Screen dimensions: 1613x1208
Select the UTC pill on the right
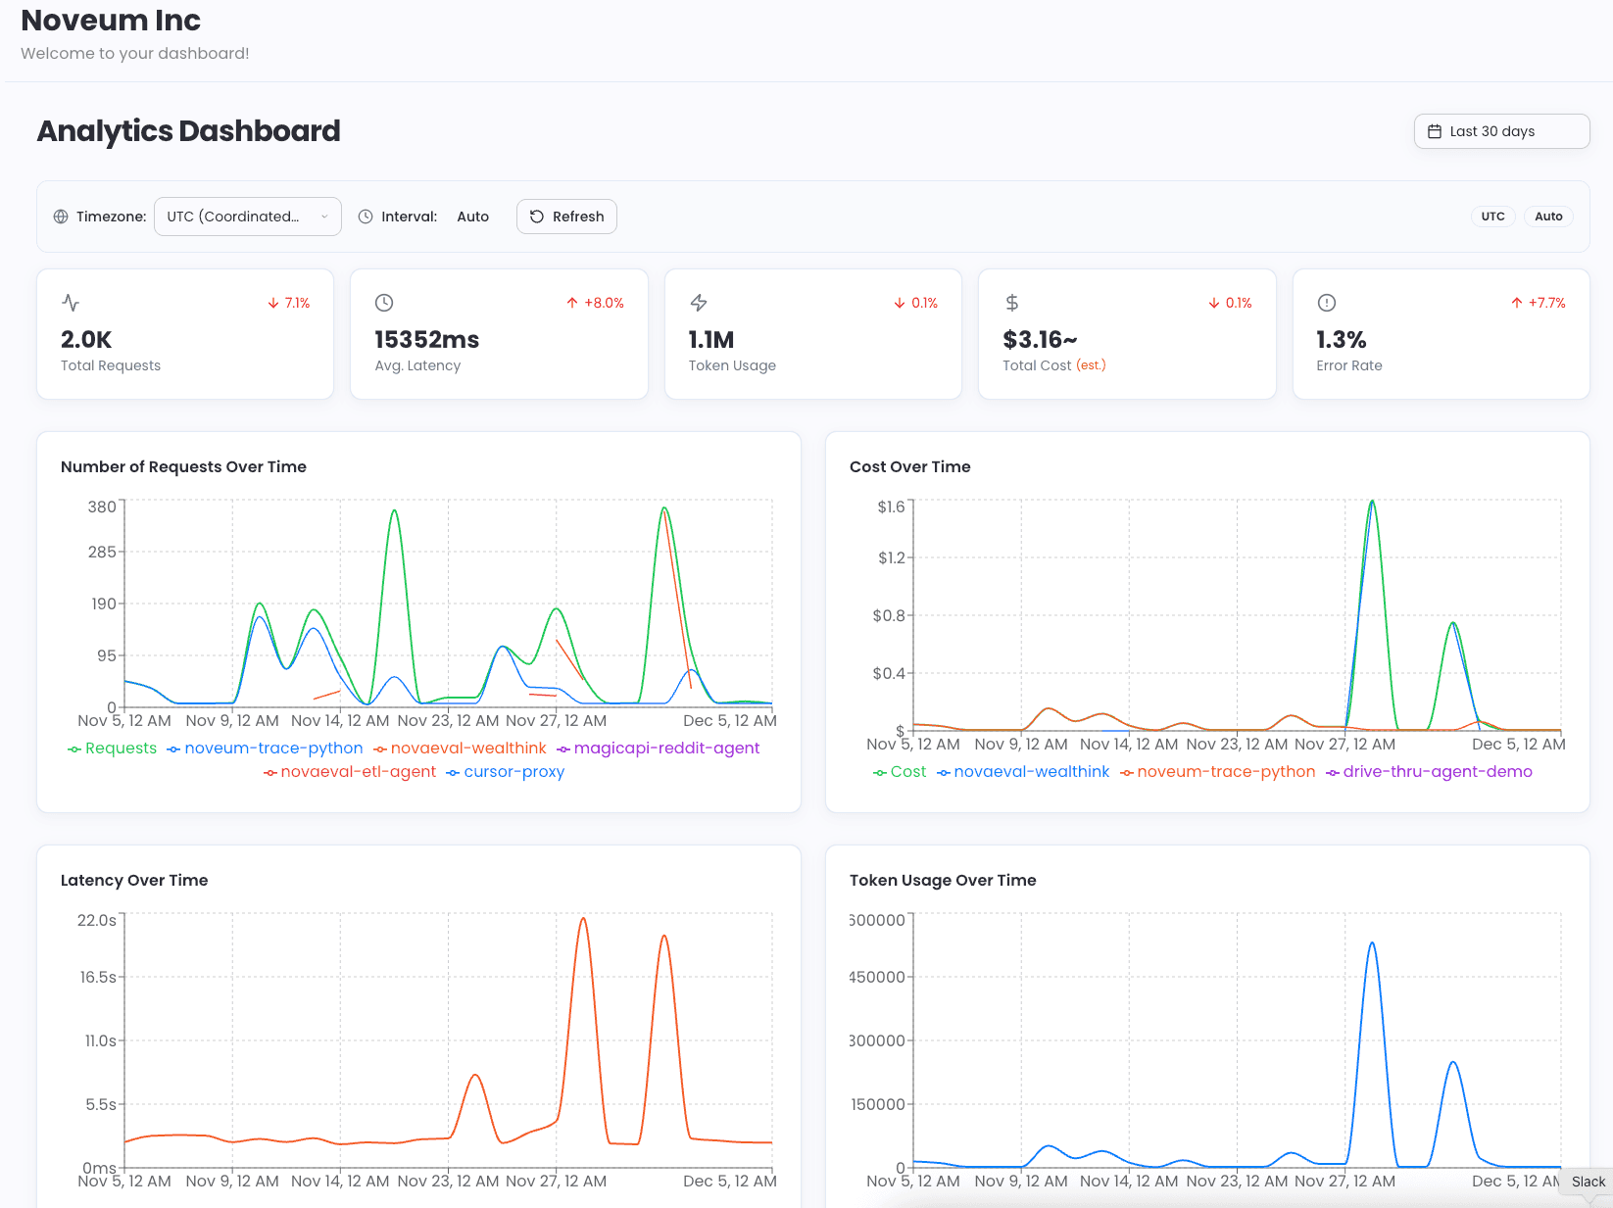[1492, 217]
